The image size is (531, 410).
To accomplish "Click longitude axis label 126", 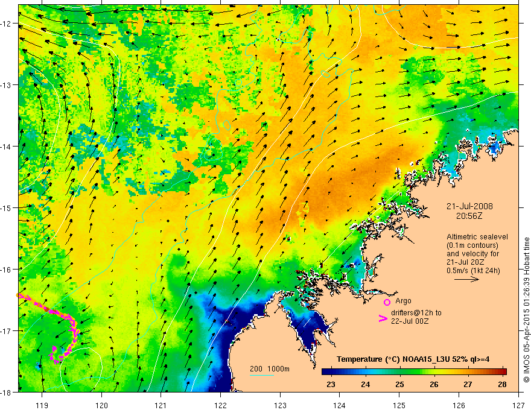I will tap(459, 405).
